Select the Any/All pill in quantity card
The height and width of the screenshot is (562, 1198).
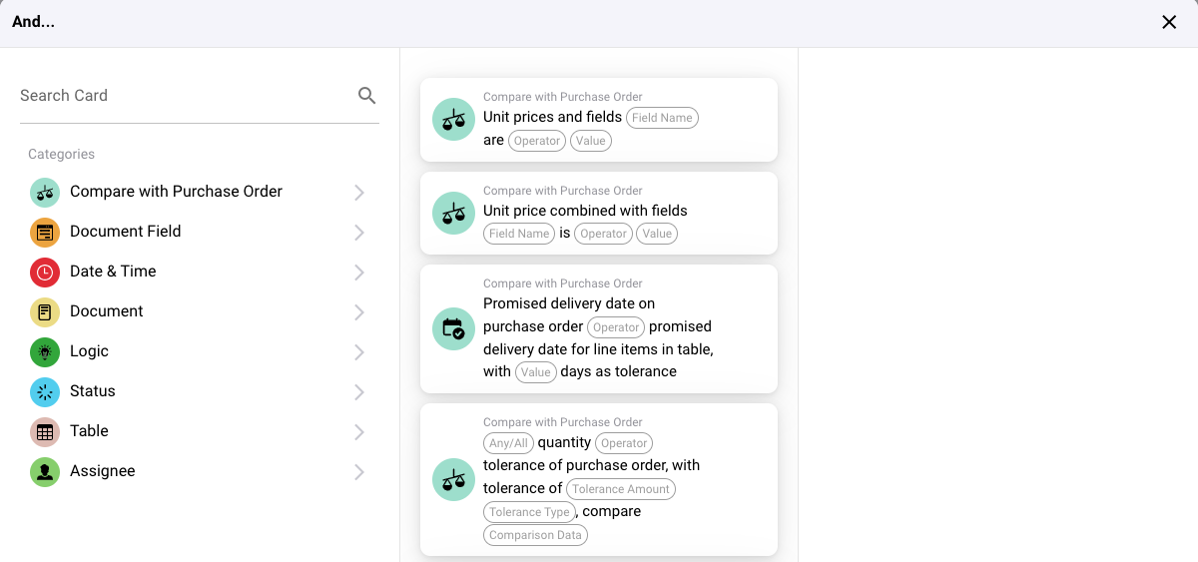(x=508, y=443)
